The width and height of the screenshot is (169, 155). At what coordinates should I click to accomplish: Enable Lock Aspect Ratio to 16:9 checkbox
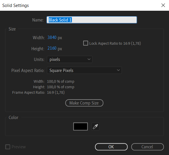86,43
